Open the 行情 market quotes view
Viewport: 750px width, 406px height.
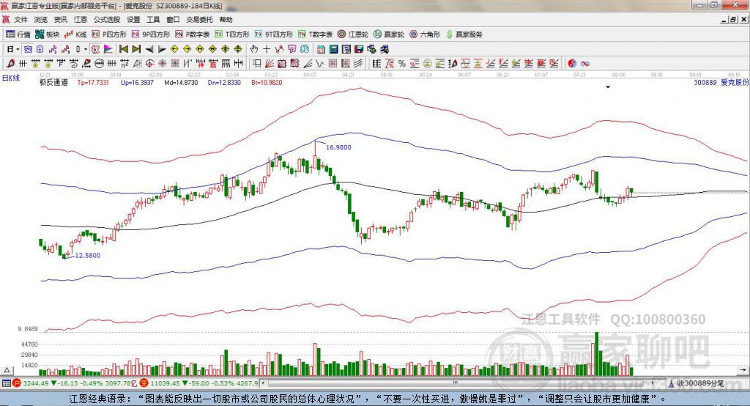coord(18,34)
